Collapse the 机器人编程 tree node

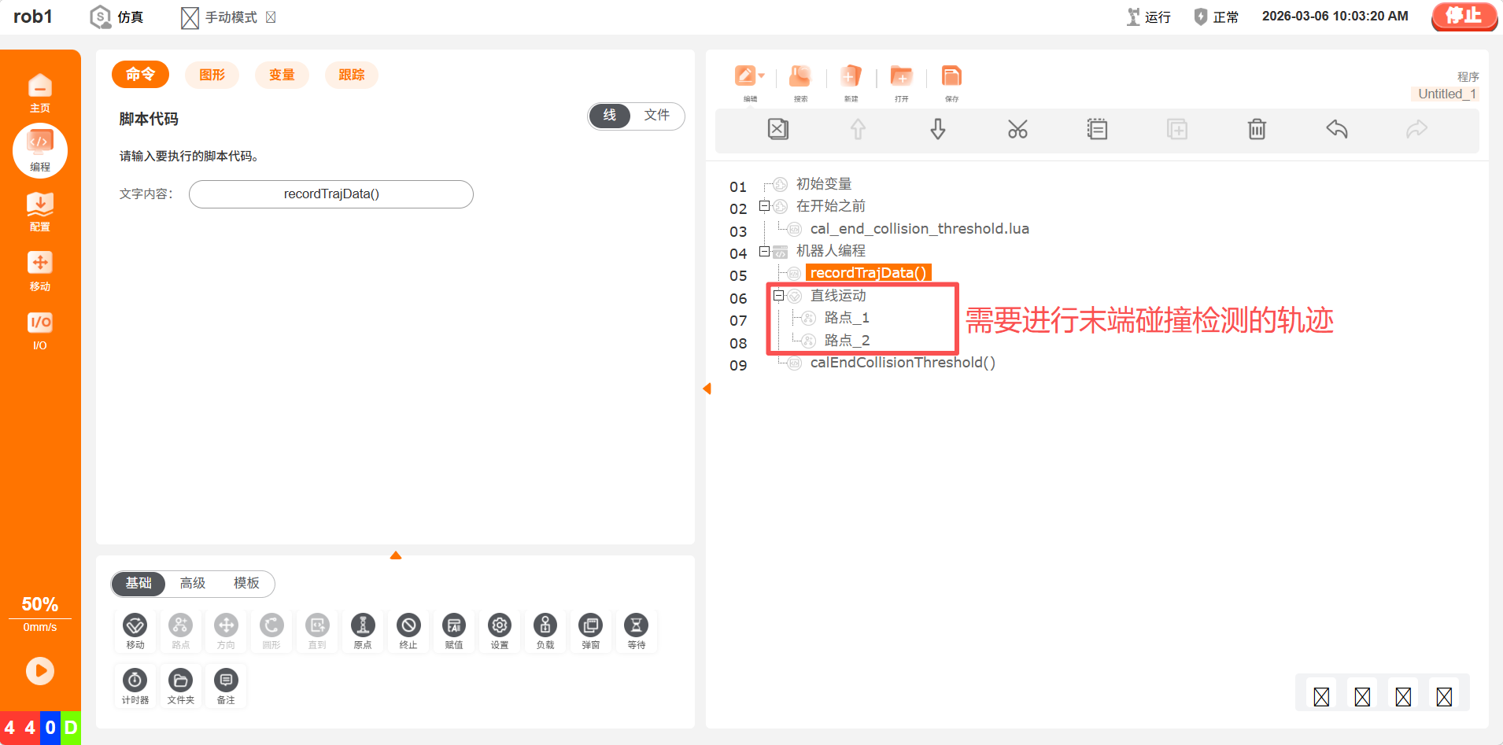click(764, 252)
